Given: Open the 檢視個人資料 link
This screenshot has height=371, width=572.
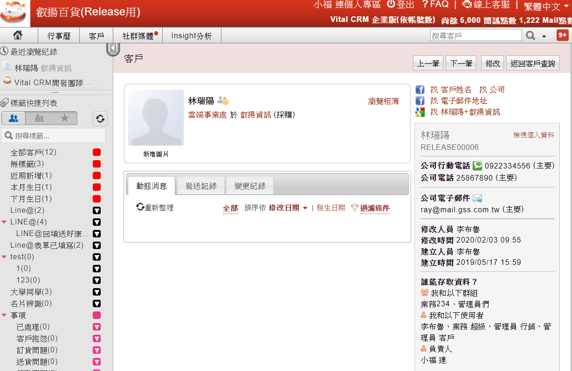Looking at the screenshot, I should coord(534,135).
